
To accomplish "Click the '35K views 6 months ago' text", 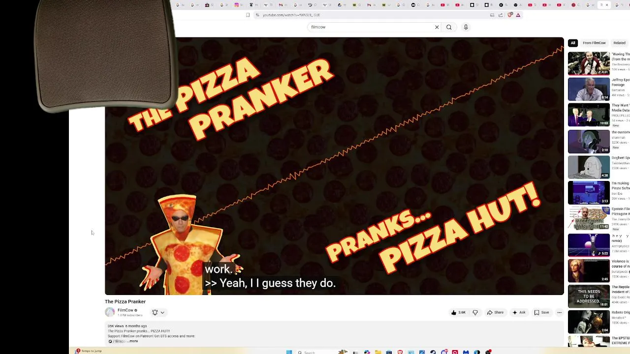I will [127, 326].
